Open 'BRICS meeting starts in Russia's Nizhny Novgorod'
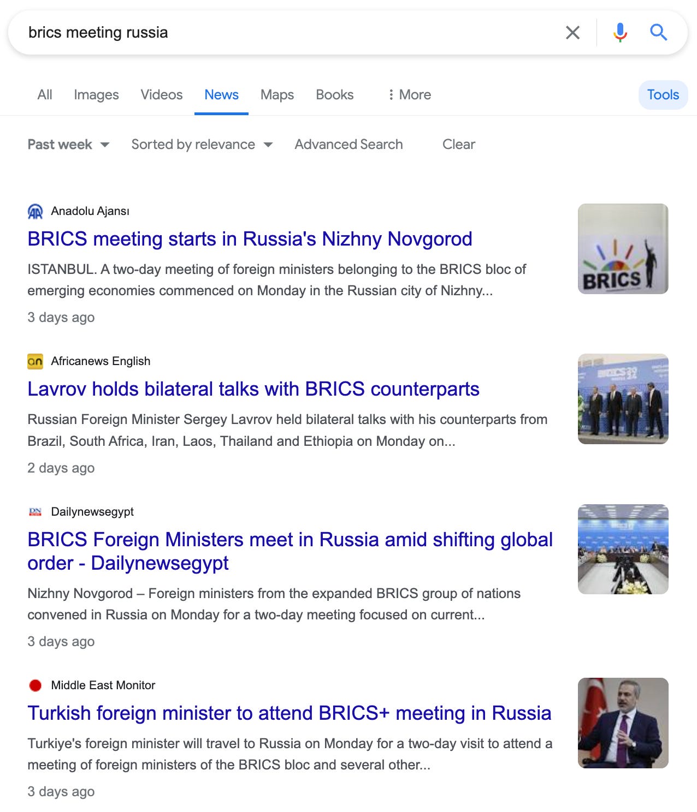 250,239
